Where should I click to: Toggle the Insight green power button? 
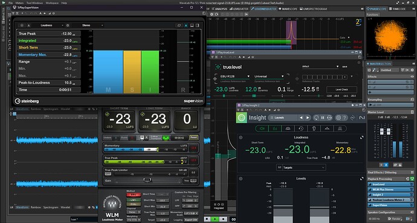[242, 118]
